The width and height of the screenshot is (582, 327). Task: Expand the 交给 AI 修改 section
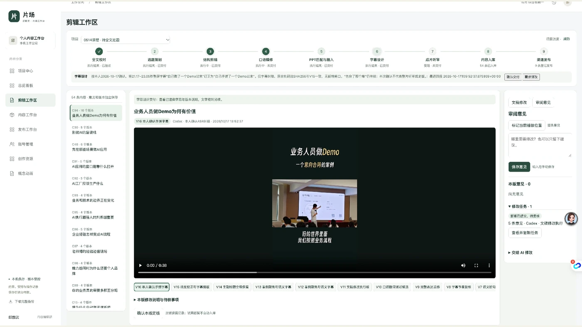520,252
